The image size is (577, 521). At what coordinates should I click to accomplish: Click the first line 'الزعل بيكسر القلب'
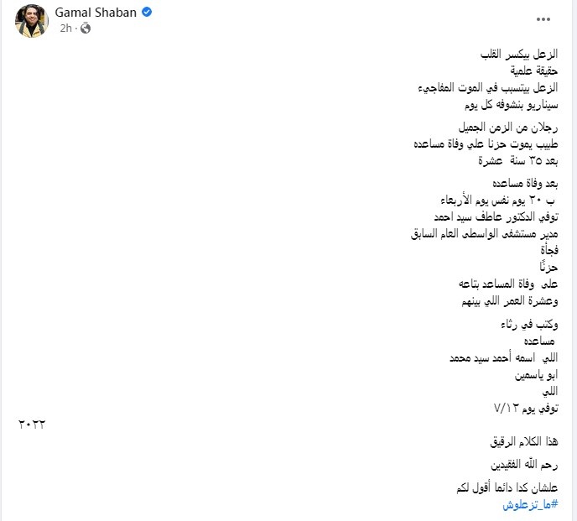(523, 54)
